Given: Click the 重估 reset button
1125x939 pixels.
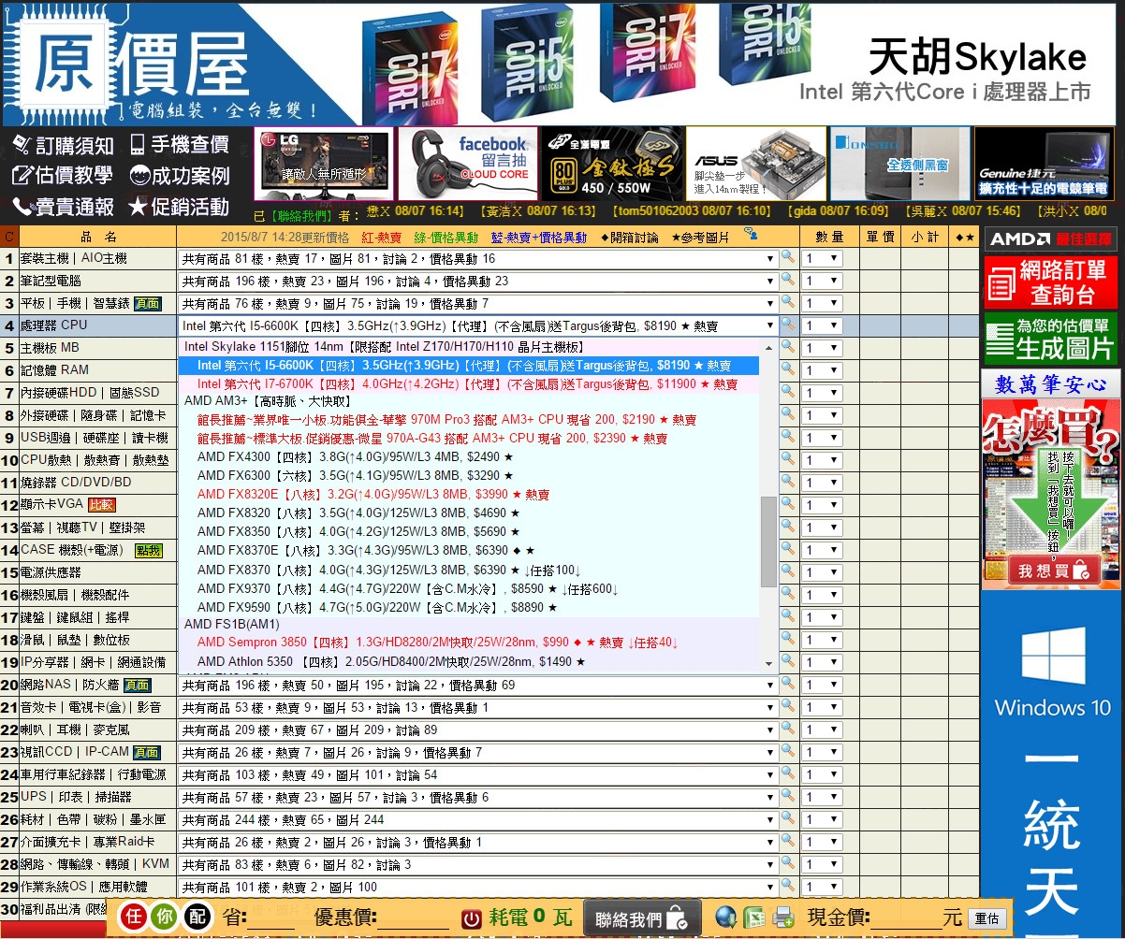Looking at the screenshot, I should coord(987,918).
